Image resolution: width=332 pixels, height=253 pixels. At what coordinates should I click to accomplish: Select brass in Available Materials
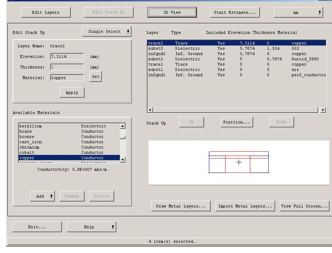click(x=69, y=131)
